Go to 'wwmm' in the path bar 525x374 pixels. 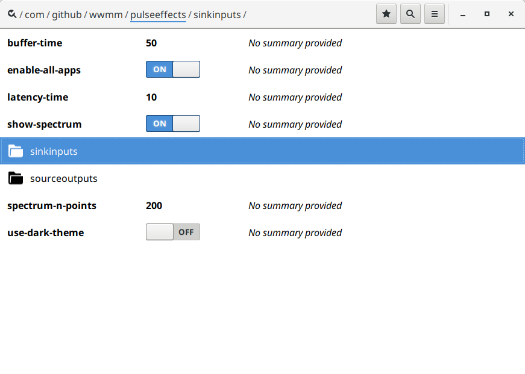coord(106,14)
